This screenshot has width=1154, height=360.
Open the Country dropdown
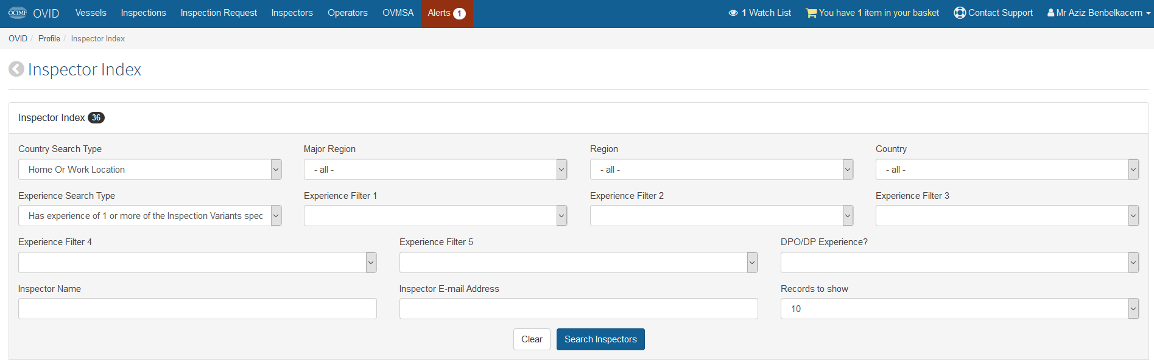(1007, 170)
